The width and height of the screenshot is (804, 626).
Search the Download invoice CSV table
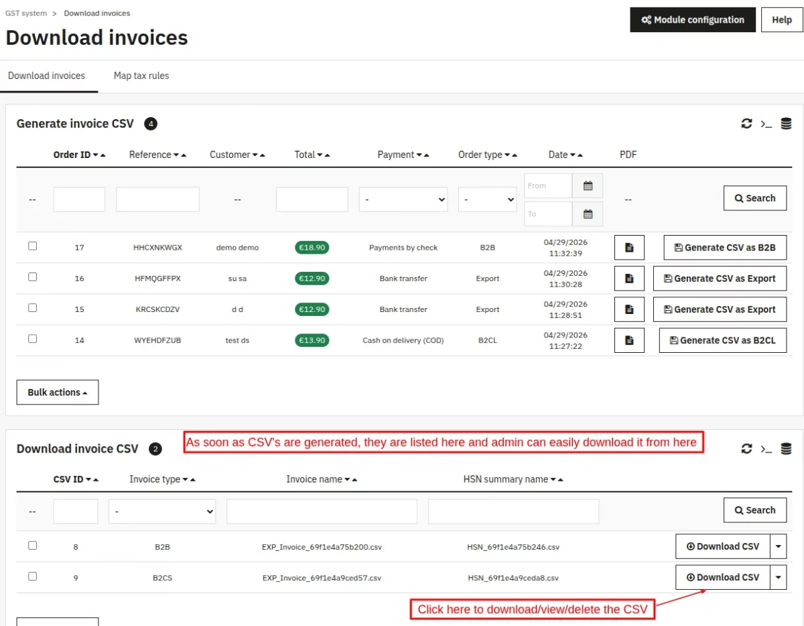coord(755,510)
